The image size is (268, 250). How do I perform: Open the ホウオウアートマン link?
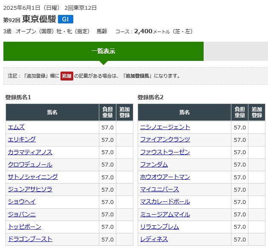coord(165,177)
